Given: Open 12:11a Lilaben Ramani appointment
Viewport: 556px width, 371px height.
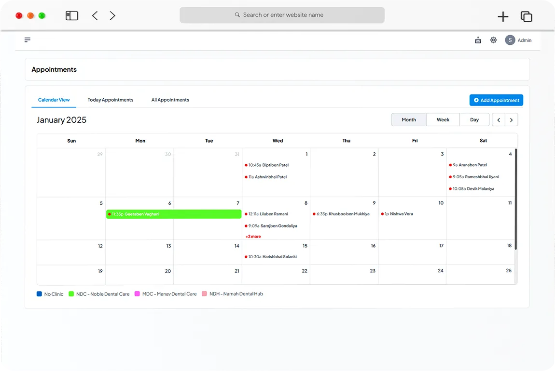Looking at the screenshot, I should point(266,214).
